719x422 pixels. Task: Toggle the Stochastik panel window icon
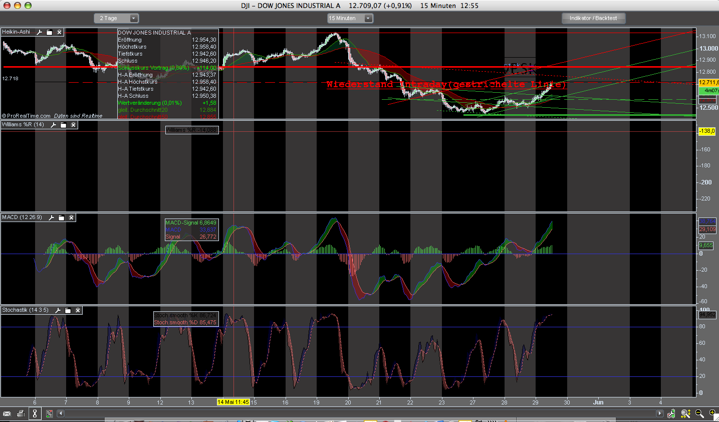68,310
